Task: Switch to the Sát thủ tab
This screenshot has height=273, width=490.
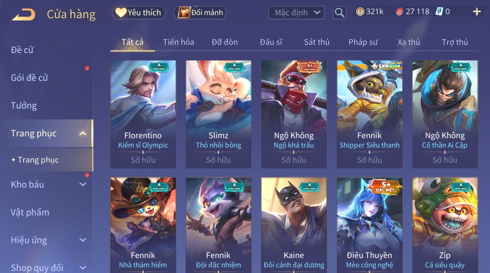Action: [317, 42]
